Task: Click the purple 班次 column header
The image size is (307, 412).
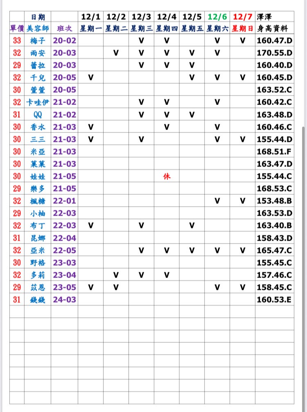Action: tap(64, 29)
